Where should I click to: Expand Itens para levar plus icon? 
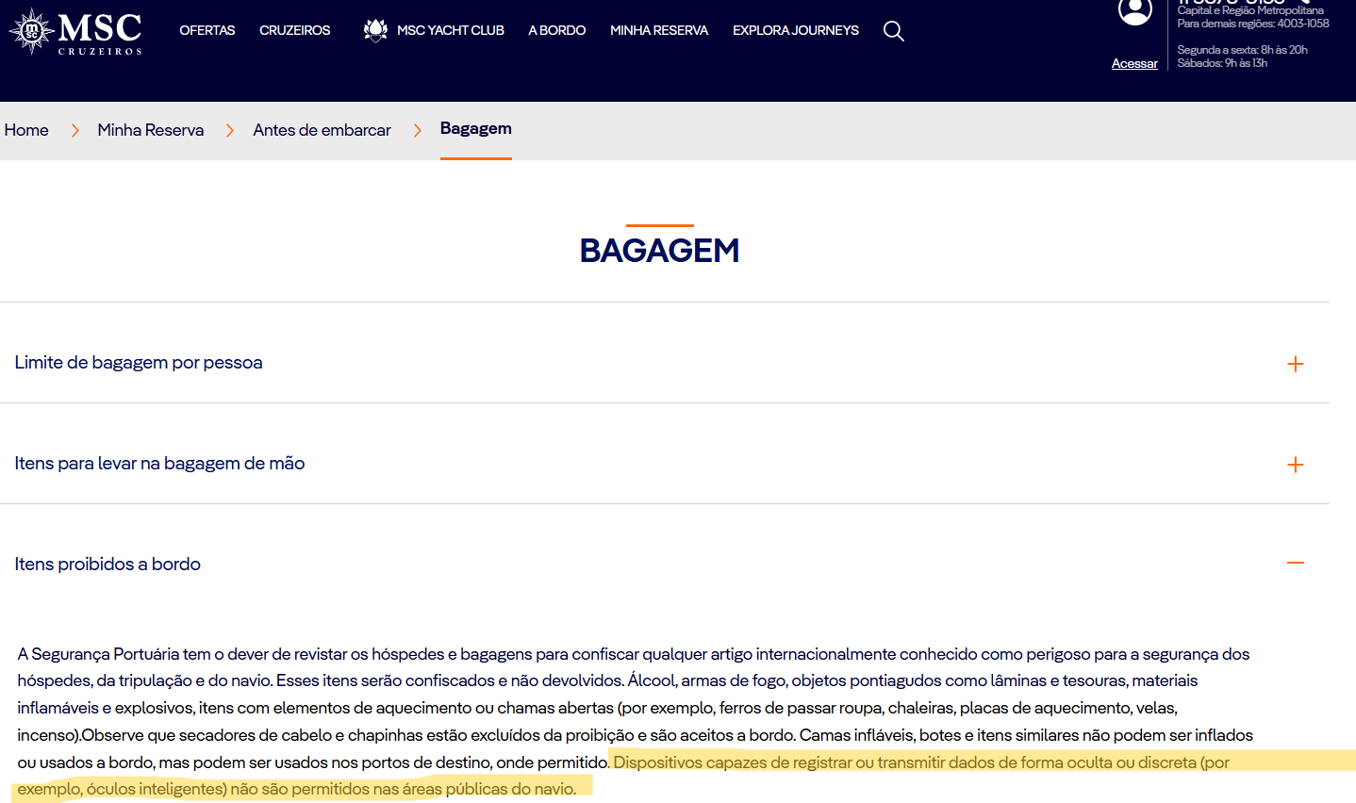point(1295,465)
